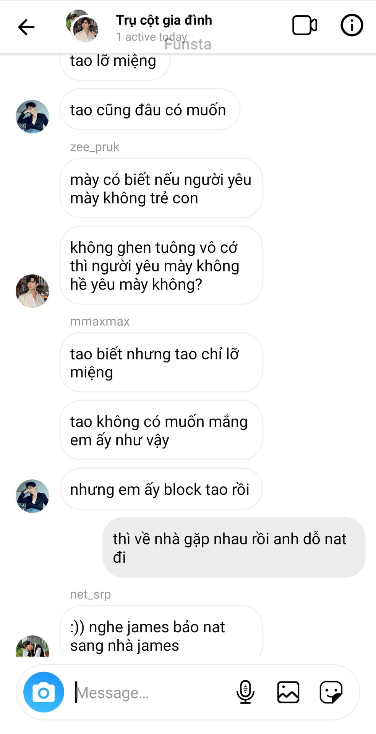Open the sticker picker icon
376x734 pixels.
click(x=331, y=692)
